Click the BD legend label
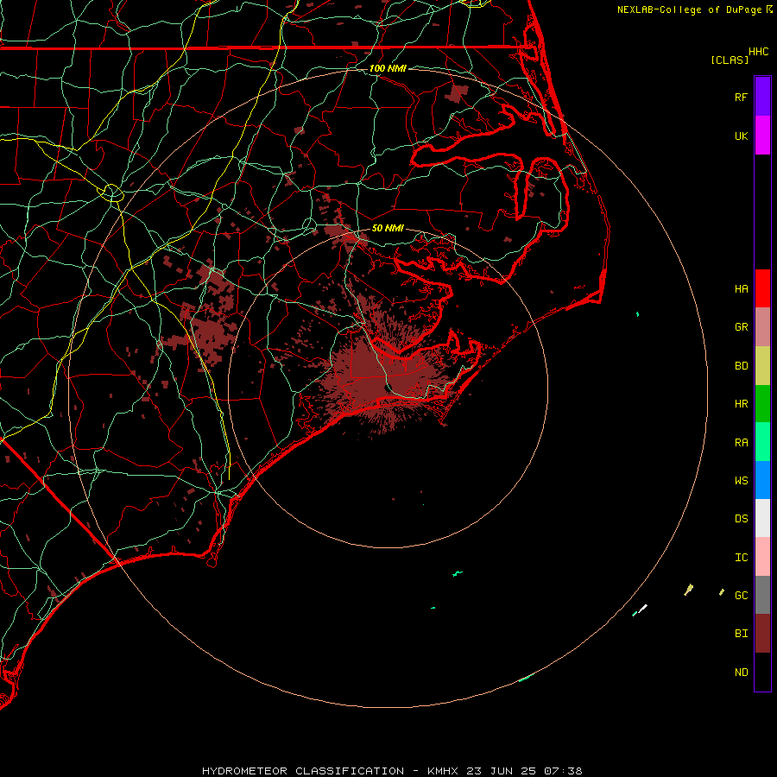Viewport: 777px width, 777px height. pyautogui.click(x=742, y=366)
